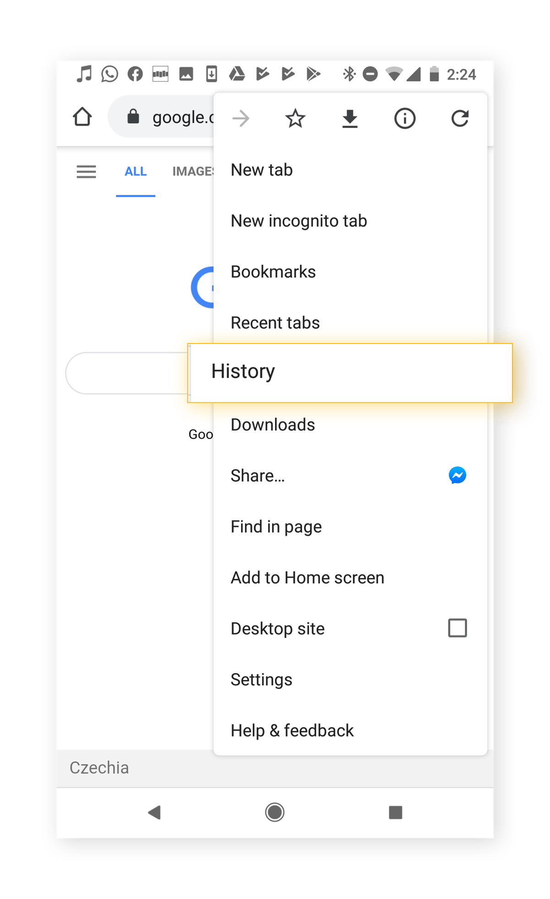The image size is (550, 899).
Task: Download the page using the download icon
Action: pyautogui.click(x=350, y=119)
